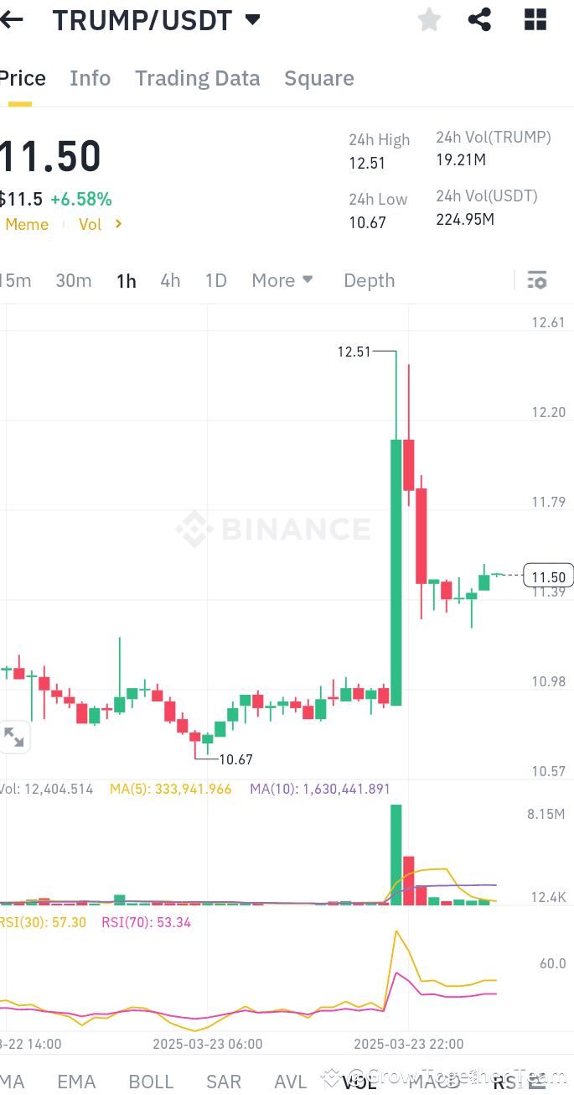Switch to the Trading Data tab
This screenshot has width=574, height=1095.
click(x=197, y=78)
